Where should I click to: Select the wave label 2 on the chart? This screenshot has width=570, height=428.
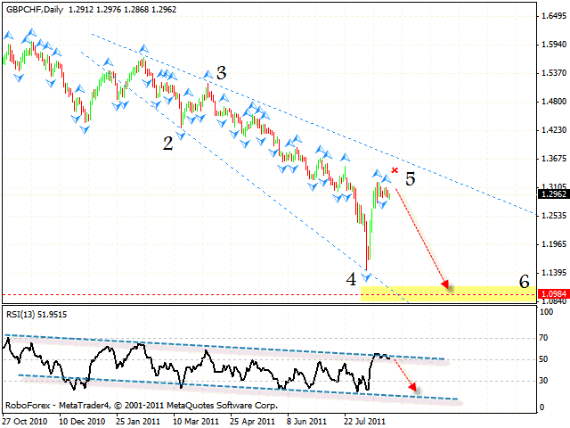[167, 143]
